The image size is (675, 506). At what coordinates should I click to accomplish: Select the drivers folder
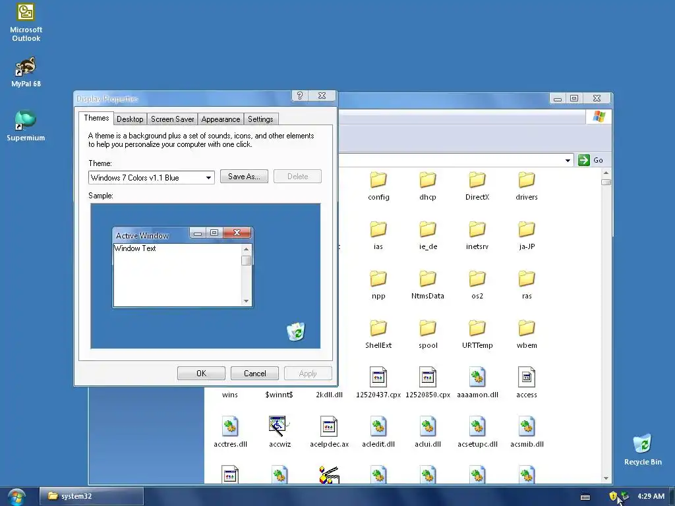[x=527, y=186]
